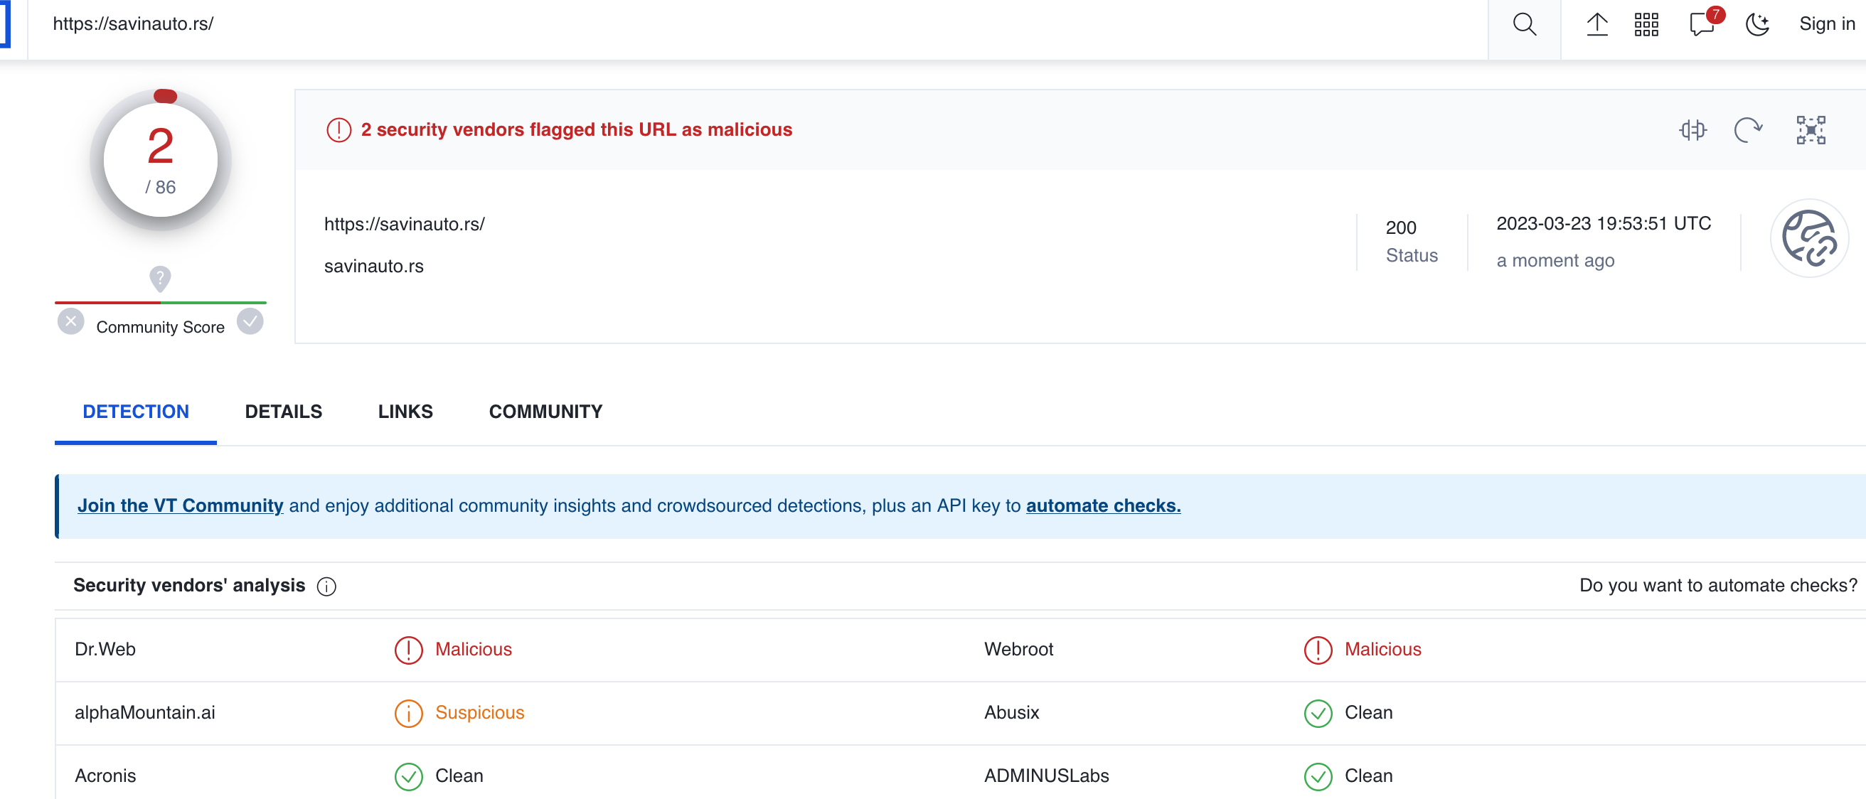This screenshot has height=799, width=1866.
Task: Click the ADMINUSLabs Clean check icon
Action: [x=1318, y=776]
